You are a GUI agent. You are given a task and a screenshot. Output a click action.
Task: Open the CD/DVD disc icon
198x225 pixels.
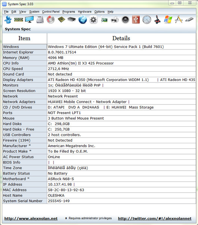tap(50, 19)
